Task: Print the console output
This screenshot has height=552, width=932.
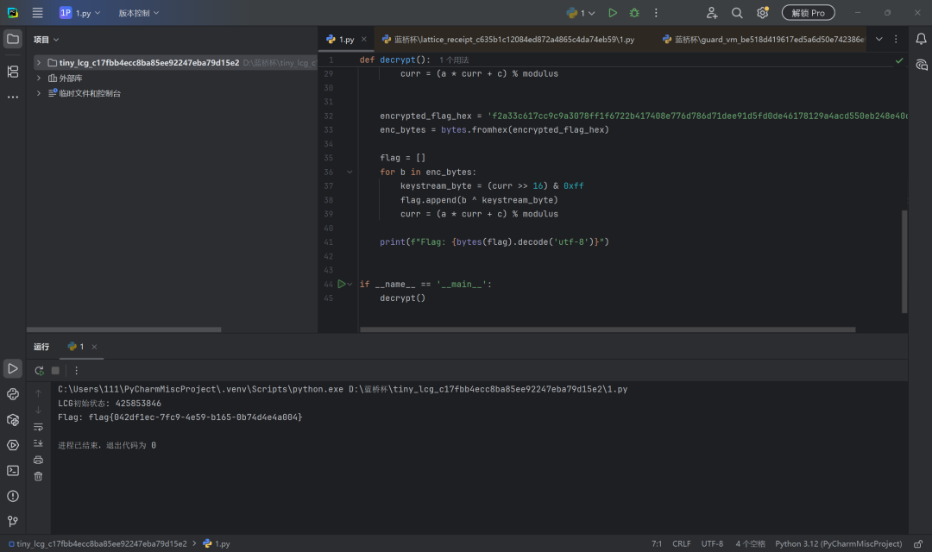Action: [38, 460]
